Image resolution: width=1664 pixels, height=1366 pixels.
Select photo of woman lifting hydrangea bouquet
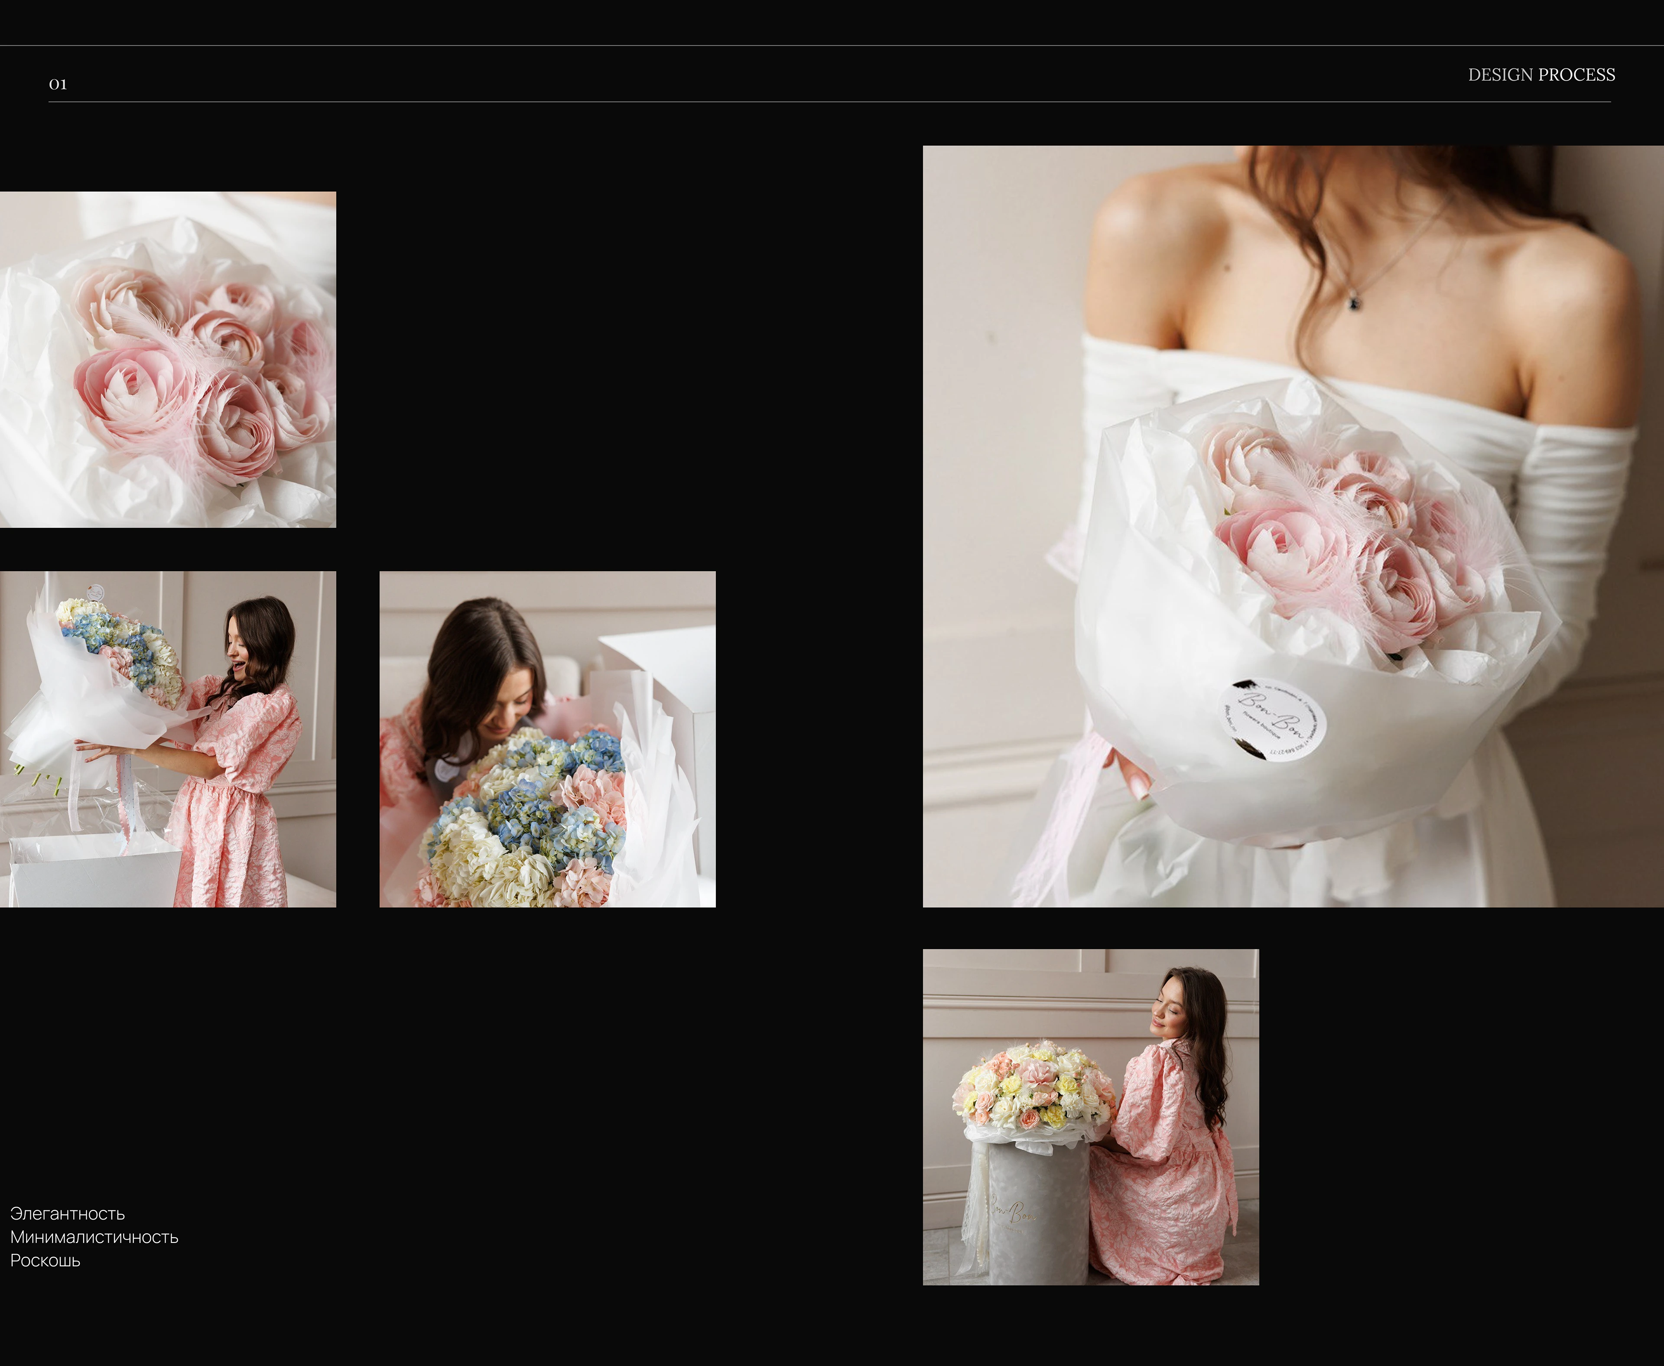coord(168,739)
